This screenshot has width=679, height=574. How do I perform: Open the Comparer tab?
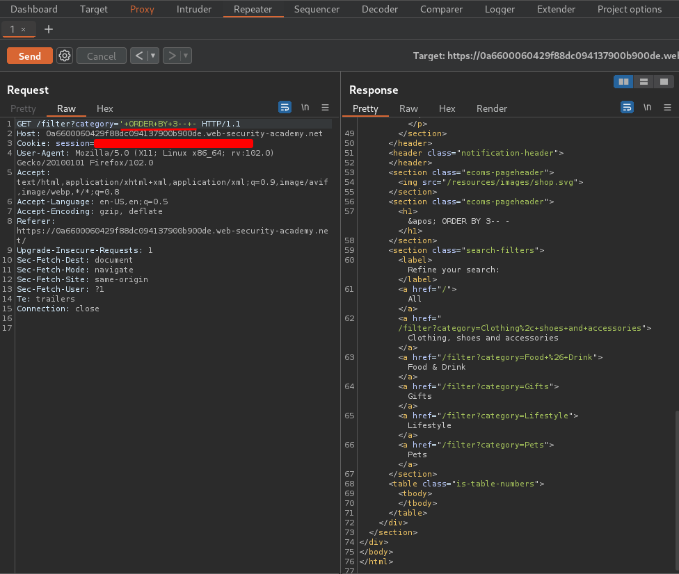tap(441, 9)
